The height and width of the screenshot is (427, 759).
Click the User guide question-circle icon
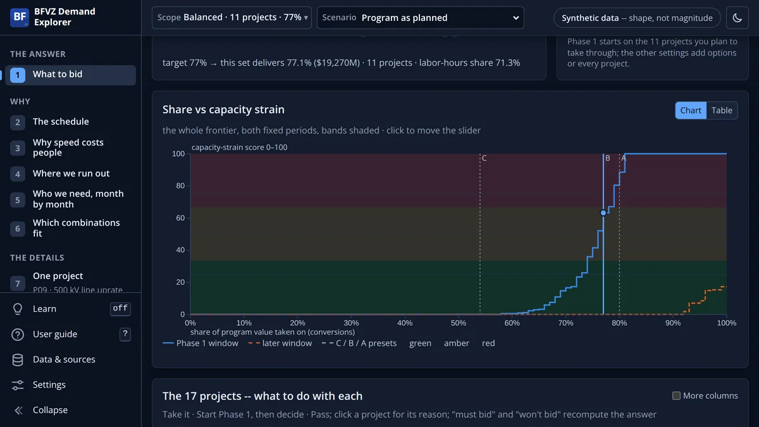point(18,334)
